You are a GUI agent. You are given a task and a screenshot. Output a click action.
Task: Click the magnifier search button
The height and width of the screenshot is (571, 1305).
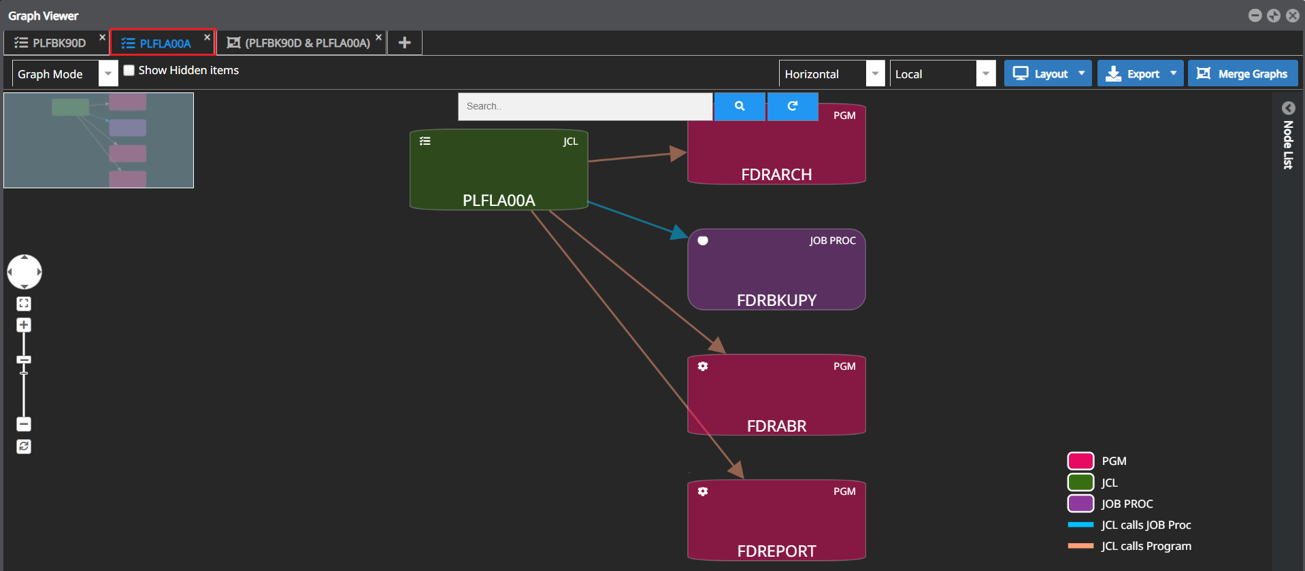click(x=740, y=107)
